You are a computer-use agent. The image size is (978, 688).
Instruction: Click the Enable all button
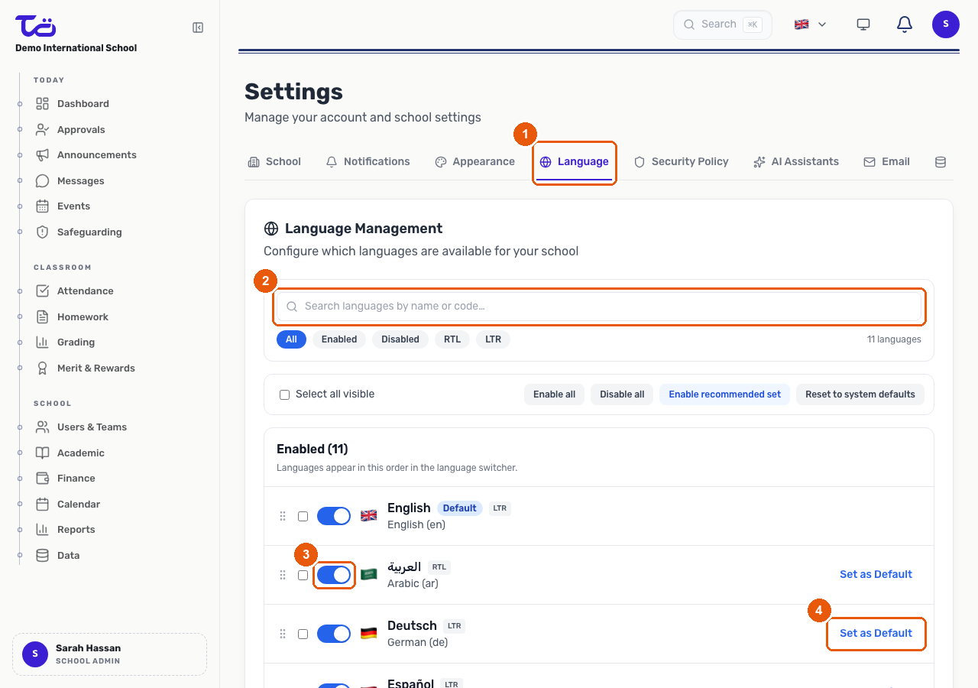(x=554, y=394)
